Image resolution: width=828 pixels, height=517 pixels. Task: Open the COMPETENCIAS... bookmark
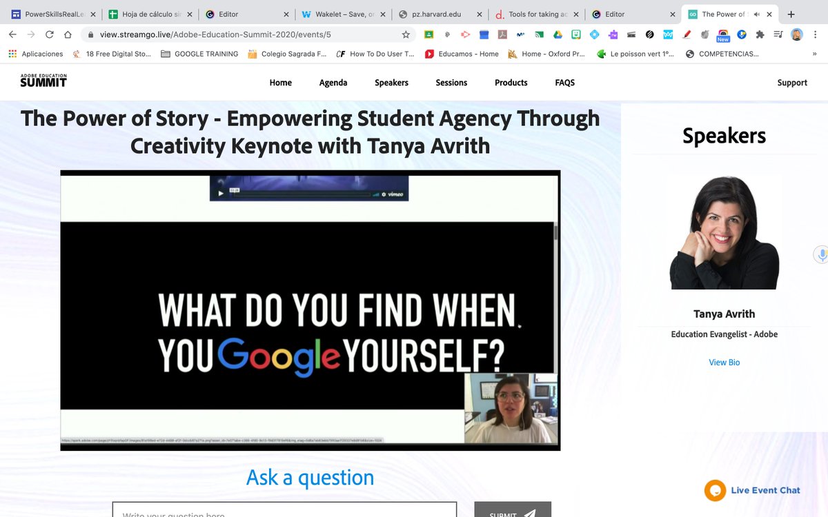click(x=722, y=54)
